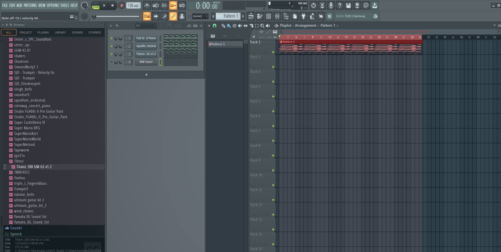Open the TOOLS menu
Image resolution: width=501 pixels, height=252 pixels.
tap(65, 5)
